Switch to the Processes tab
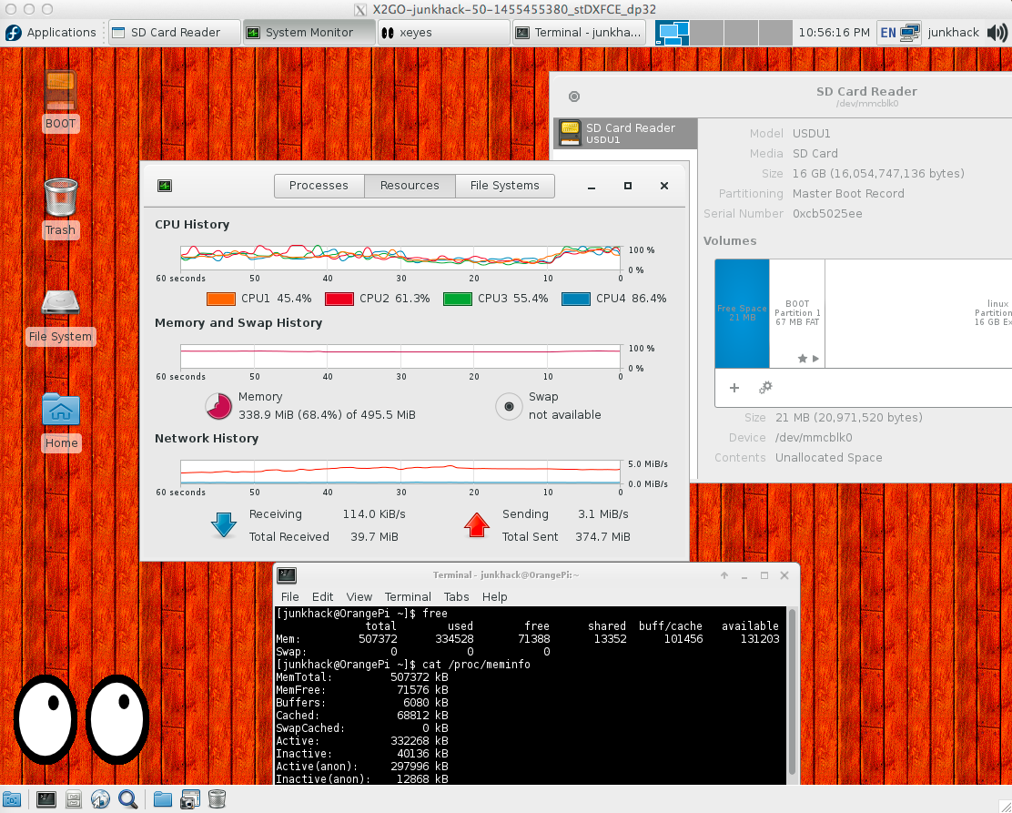This screenshot has width=1012, height=813. [x=319, y=186]
